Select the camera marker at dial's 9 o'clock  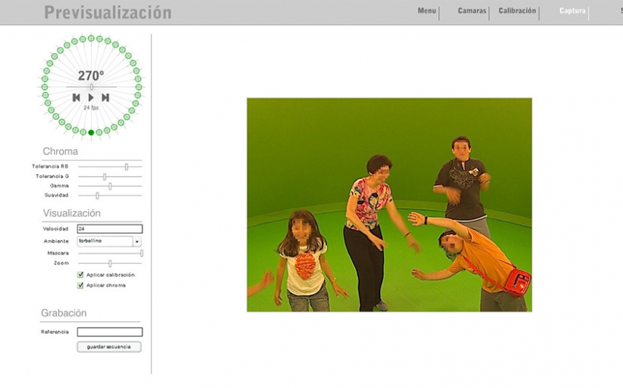(x=45, y=87)
